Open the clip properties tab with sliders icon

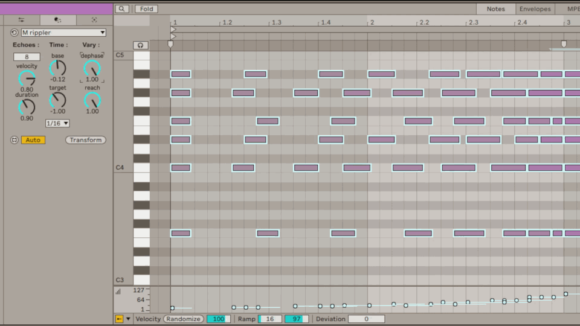point(21,20)
